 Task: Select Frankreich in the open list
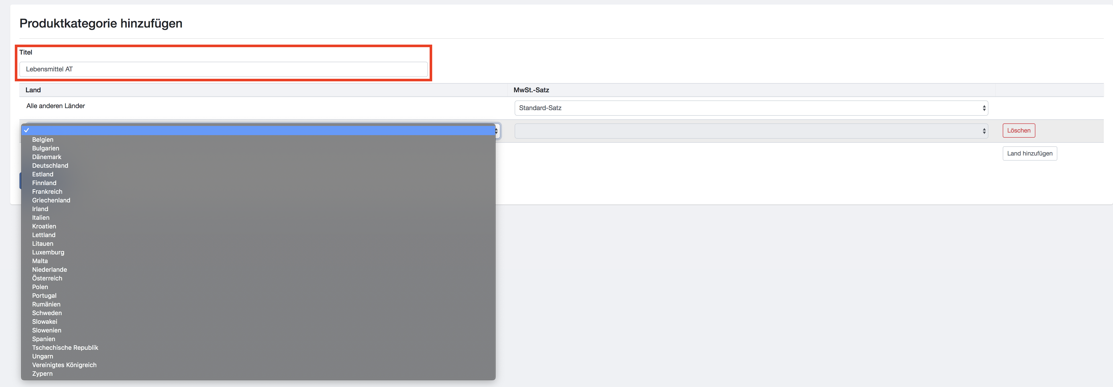47,191
